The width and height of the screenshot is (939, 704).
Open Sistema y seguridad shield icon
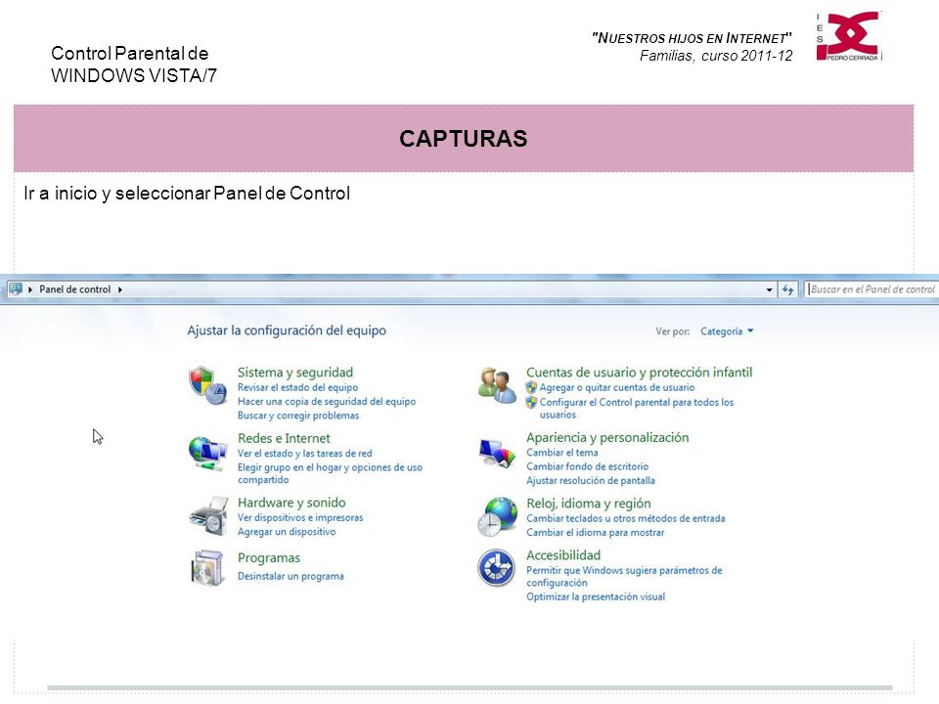pos(207,385)
